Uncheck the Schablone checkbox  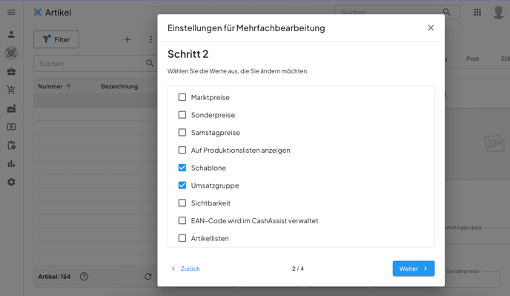click(x=182, y=168)
